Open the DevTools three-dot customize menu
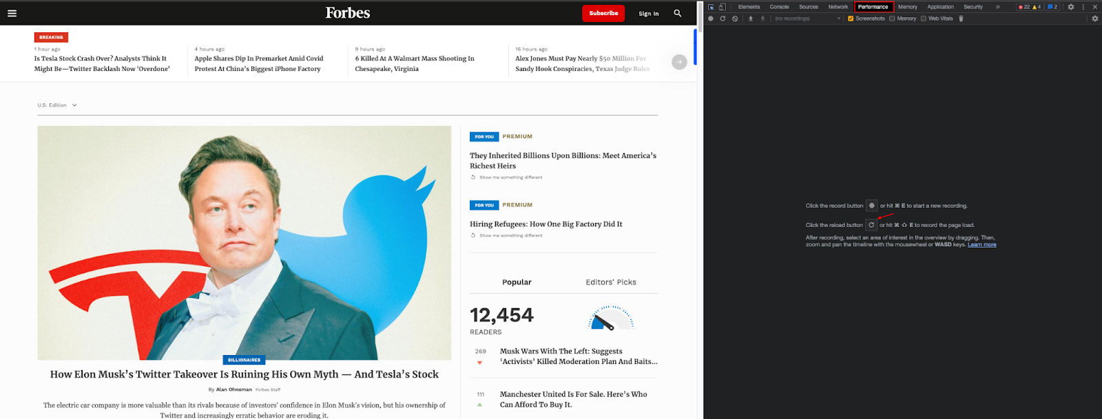1102x419 pixels. pos(1083,7)
